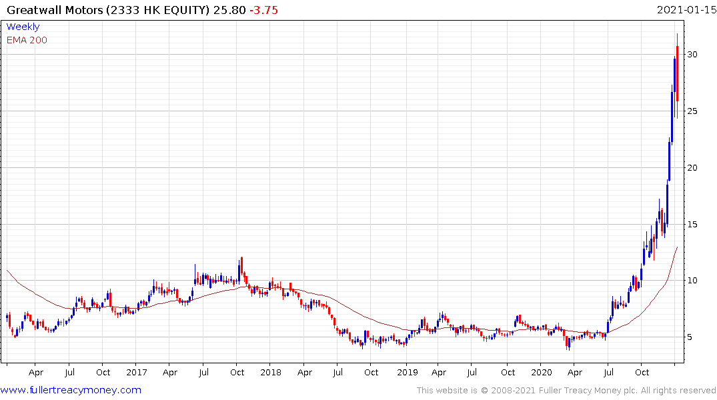Click the 10 price axis label
Image resolution: width=717 pixels, height=400 pixels.
[692, 281]
